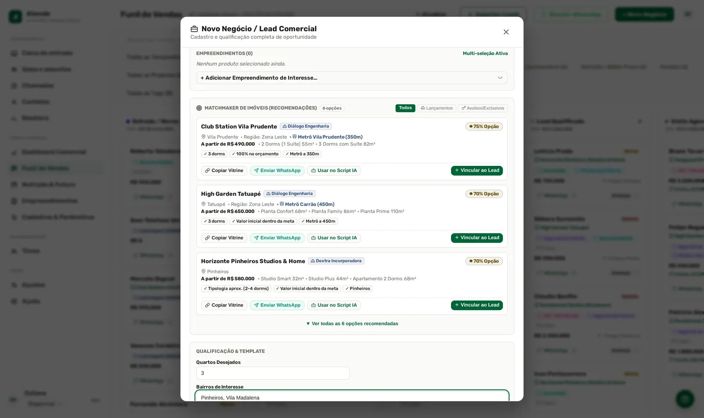This screenshot has height=418, width=704.
Task: Switch to Lançamentos filter tab
Action: tap(436, 108)
